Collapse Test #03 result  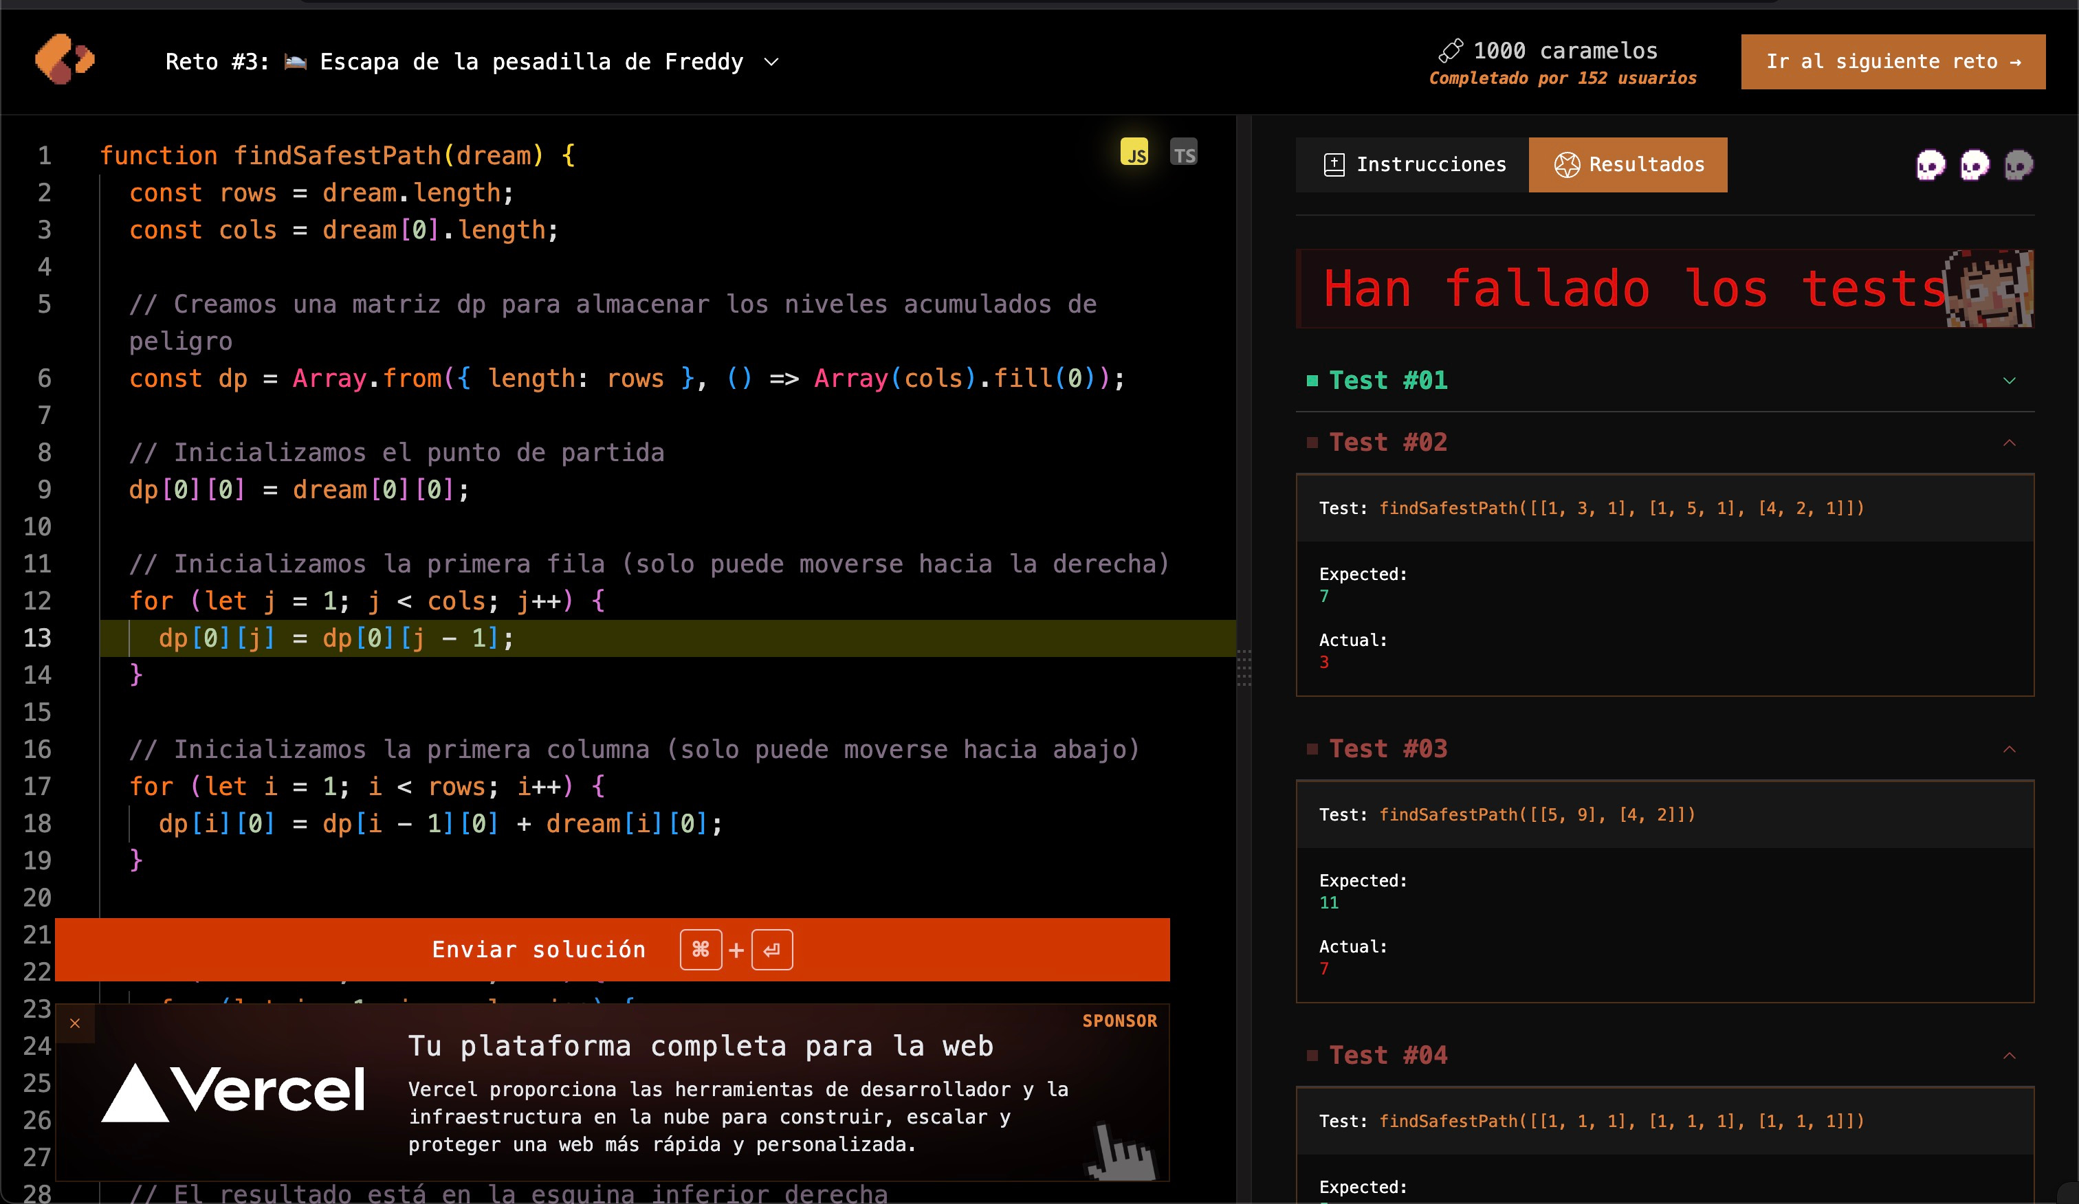[2010, 749]
